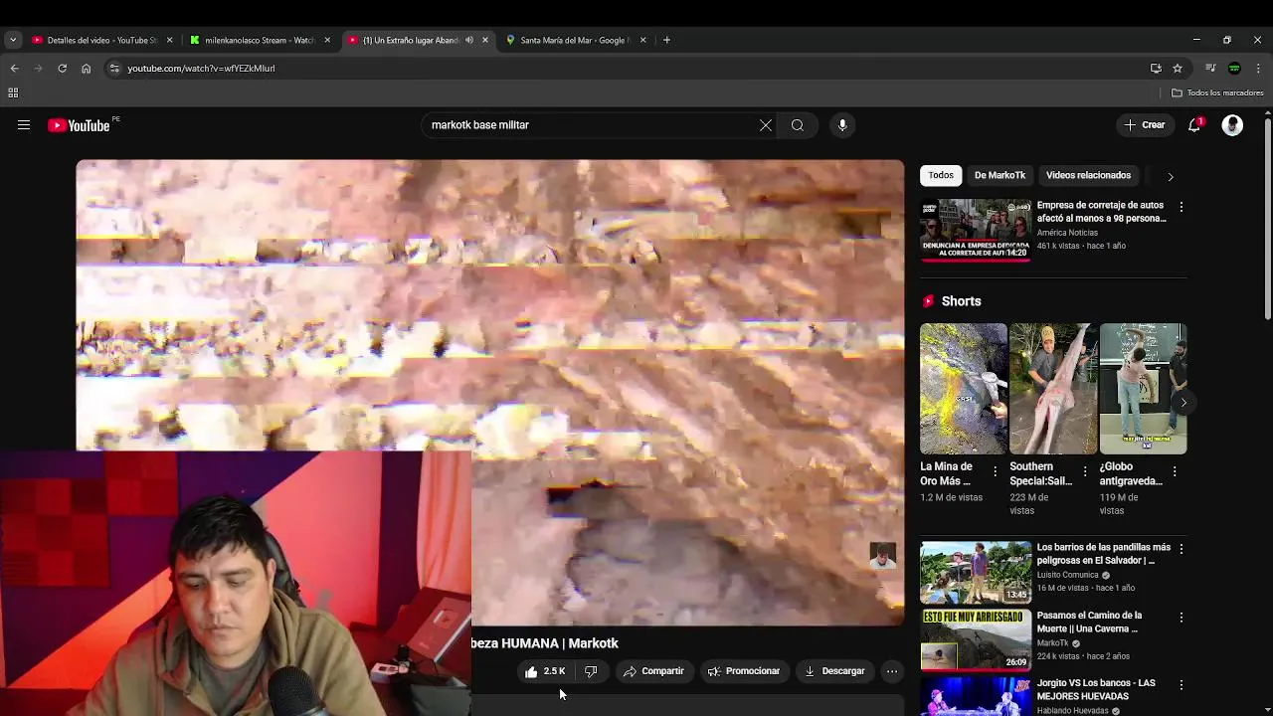Click the browser address bar URL

click(201, 69)
